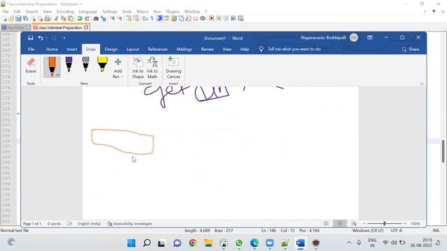The width and height of the screenshot is (447, 251).
Task: Open Ink to Math converter
Action: (152, 68)
